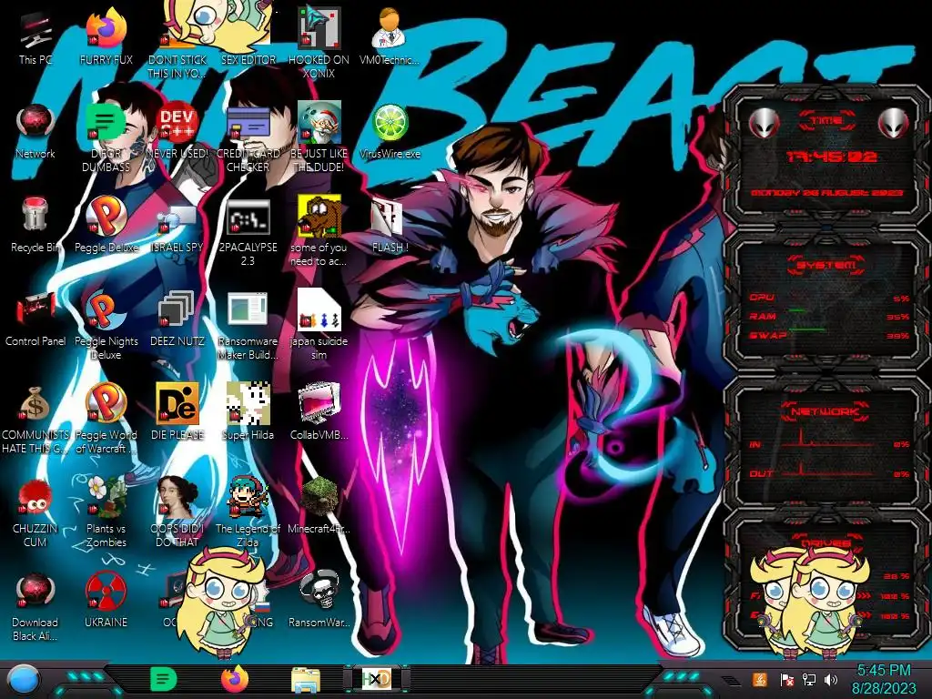Switch to HxD on the taskbar
This screenshot has height=699, width=932.
[377, 679]
